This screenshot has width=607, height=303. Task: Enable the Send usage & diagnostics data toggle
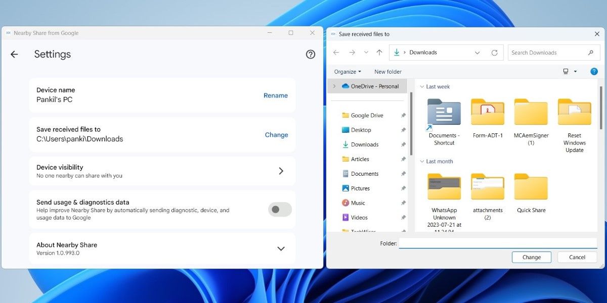tap(279, 209)
